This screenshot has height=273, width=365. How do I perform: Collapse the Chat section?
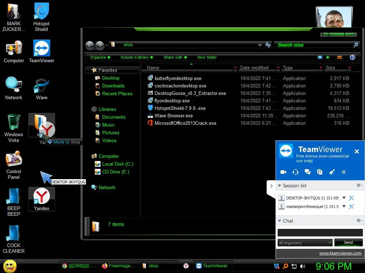(x=279, y=221)
